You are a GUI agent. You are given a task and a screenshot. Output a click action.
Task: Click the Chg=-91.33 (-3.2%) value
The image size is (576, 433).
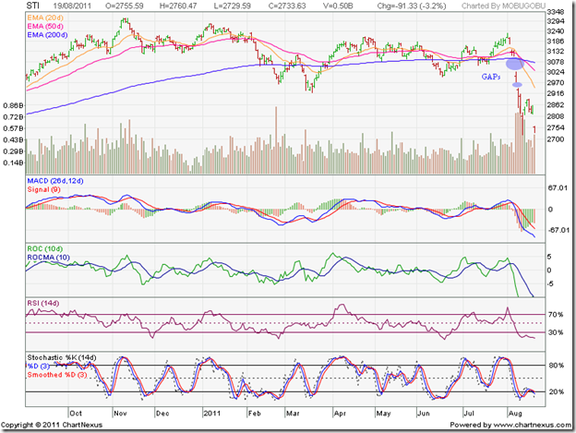point(412,6)
